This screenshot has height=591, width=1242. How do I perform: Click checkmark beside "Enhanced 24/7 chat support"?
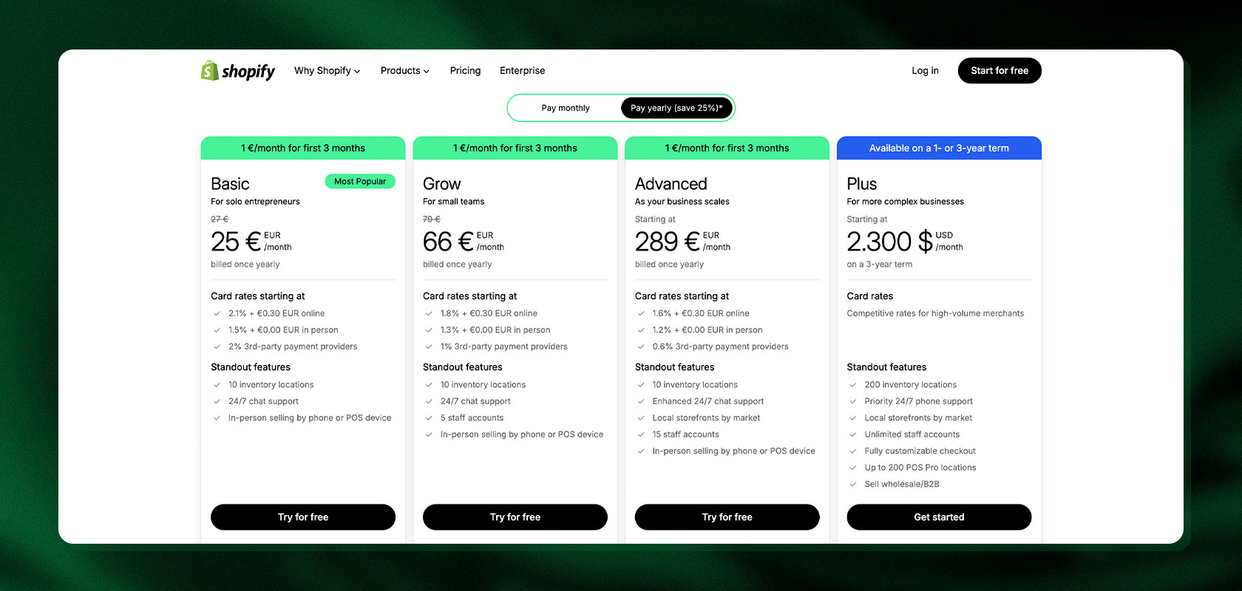pos(641,401)
